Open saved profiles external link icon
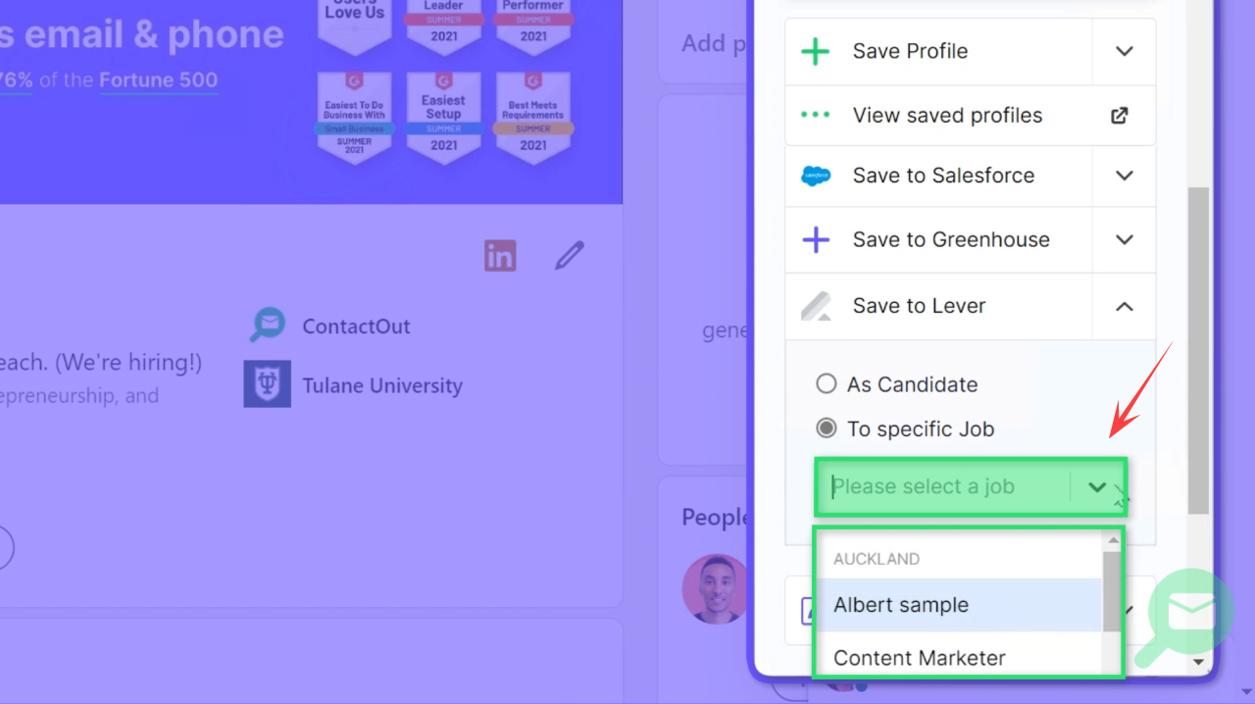1255x704 pixels. (1119, 115)
